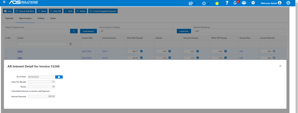Click Prior Paid Amount field showing 392.83
The width and height of the screenshot is (298, 113).
pos(133,58)
